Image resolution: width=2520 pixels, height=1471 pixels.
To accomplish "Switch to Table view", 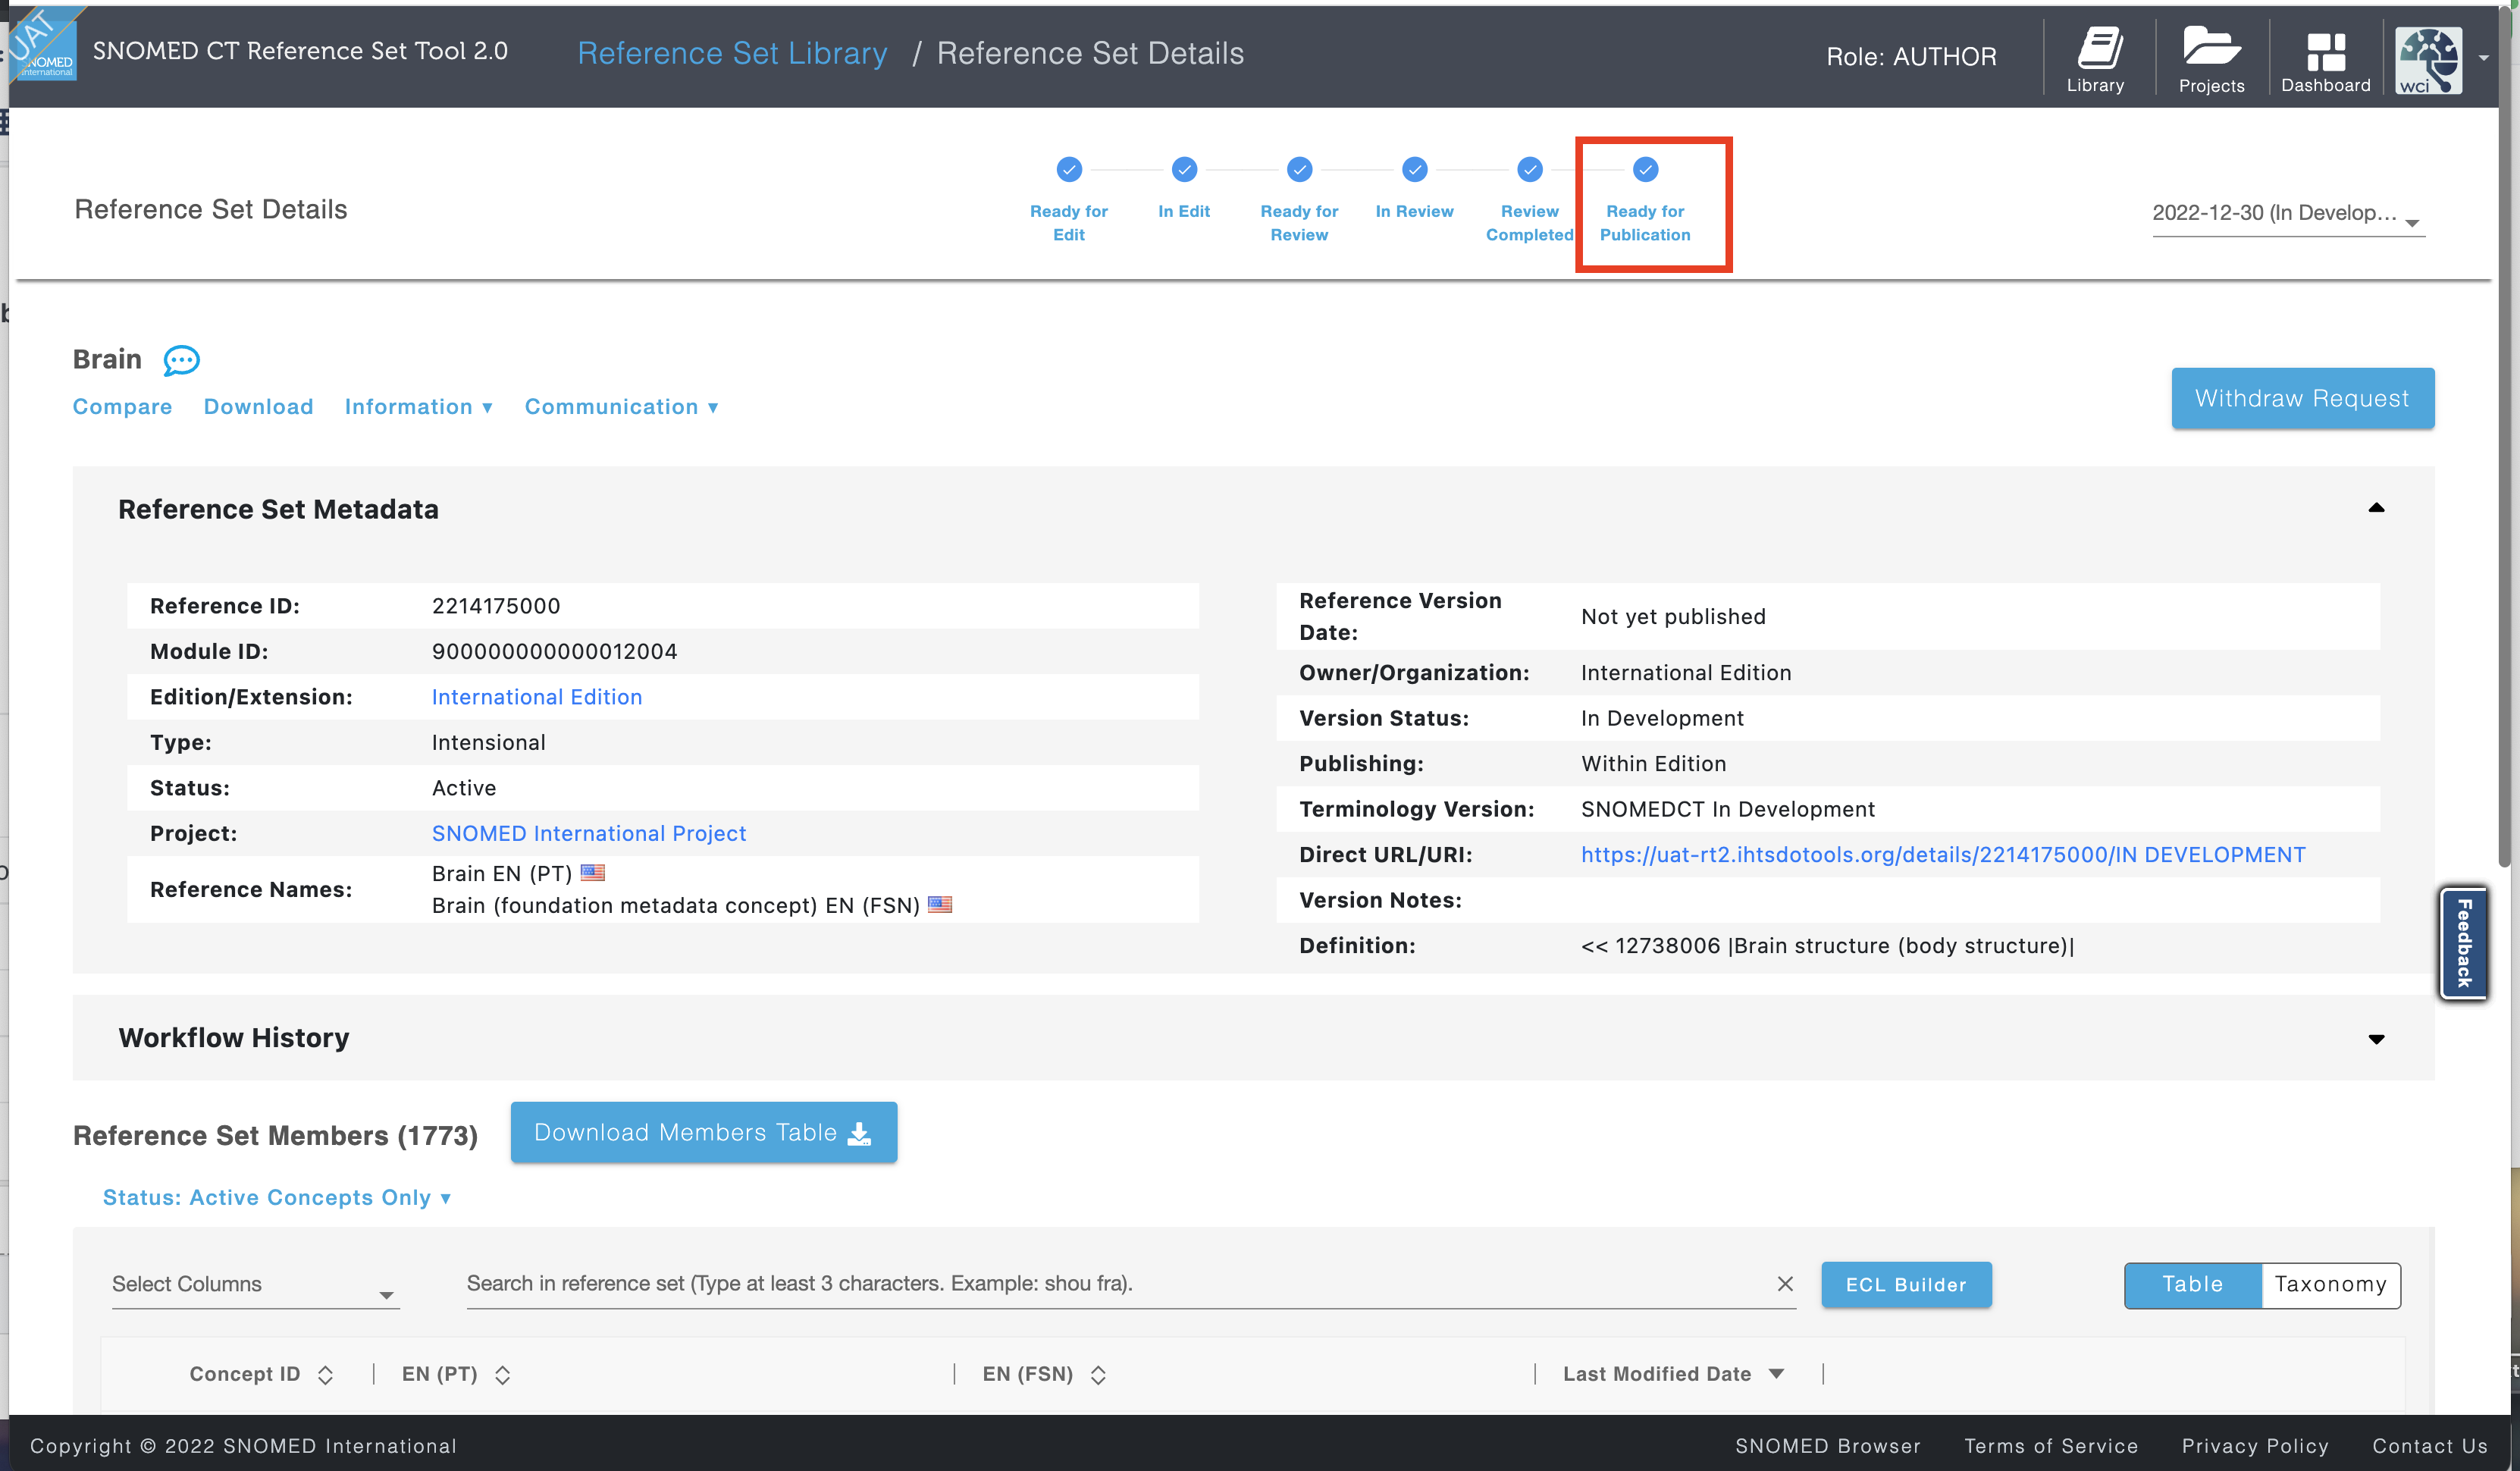I will (2192, 1285).
